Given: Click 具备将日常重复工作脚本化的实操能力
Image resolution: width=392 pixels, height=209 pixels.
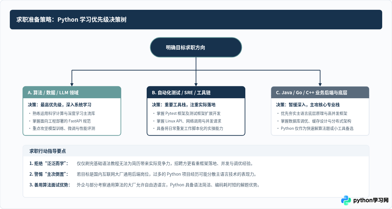Looking at the screenshot, I should tap(190, 129).
